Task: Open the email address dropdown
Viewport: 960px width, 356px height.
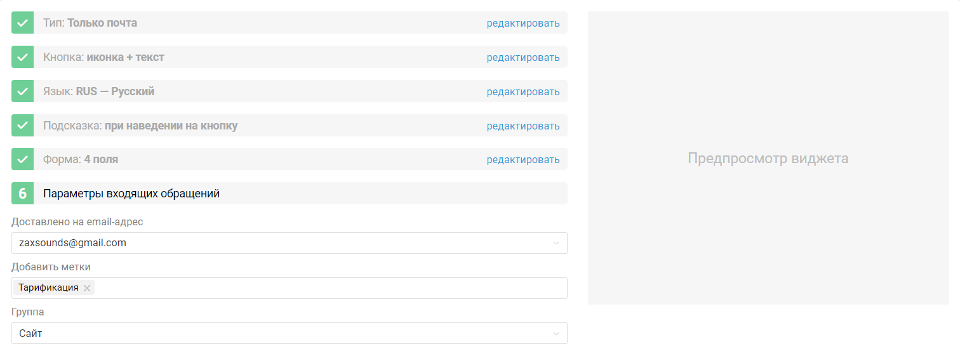Action: 556,243
